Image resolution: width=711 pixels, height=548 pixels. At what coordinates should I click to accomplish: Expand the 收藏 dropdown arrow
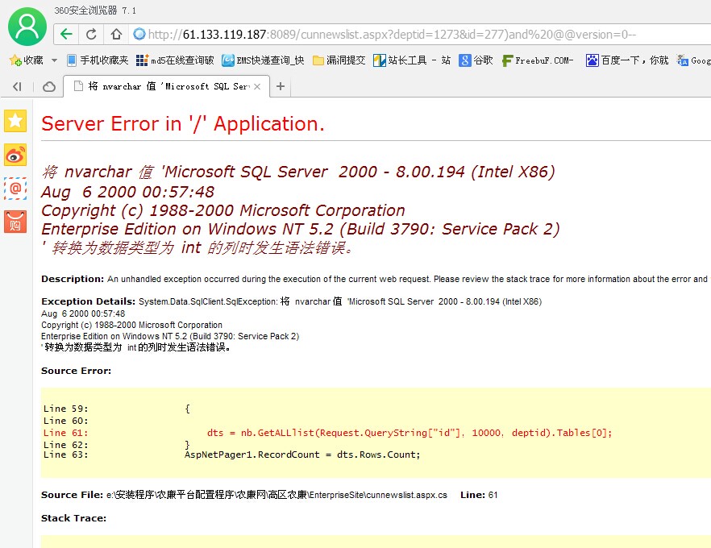click(x=55, y=60)
